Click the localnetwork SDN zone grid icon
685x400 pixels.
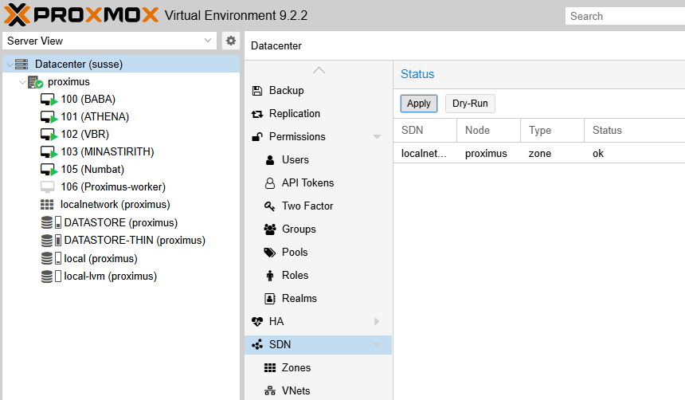point(47,205)
